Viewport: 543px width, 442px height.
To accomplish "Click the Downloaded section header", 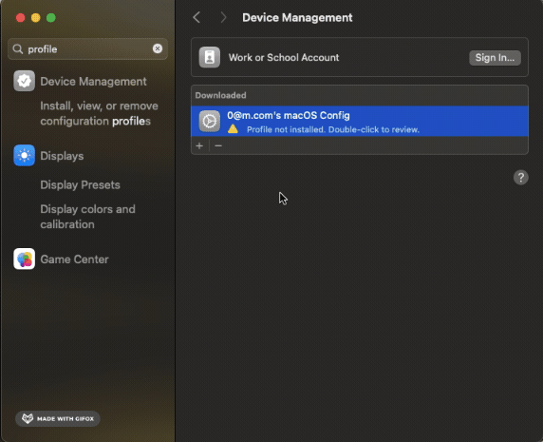I will point(220,95).
